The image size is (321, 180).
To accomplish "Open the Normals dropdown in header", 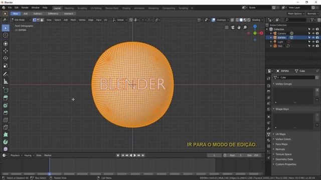I will click(313, 13).
